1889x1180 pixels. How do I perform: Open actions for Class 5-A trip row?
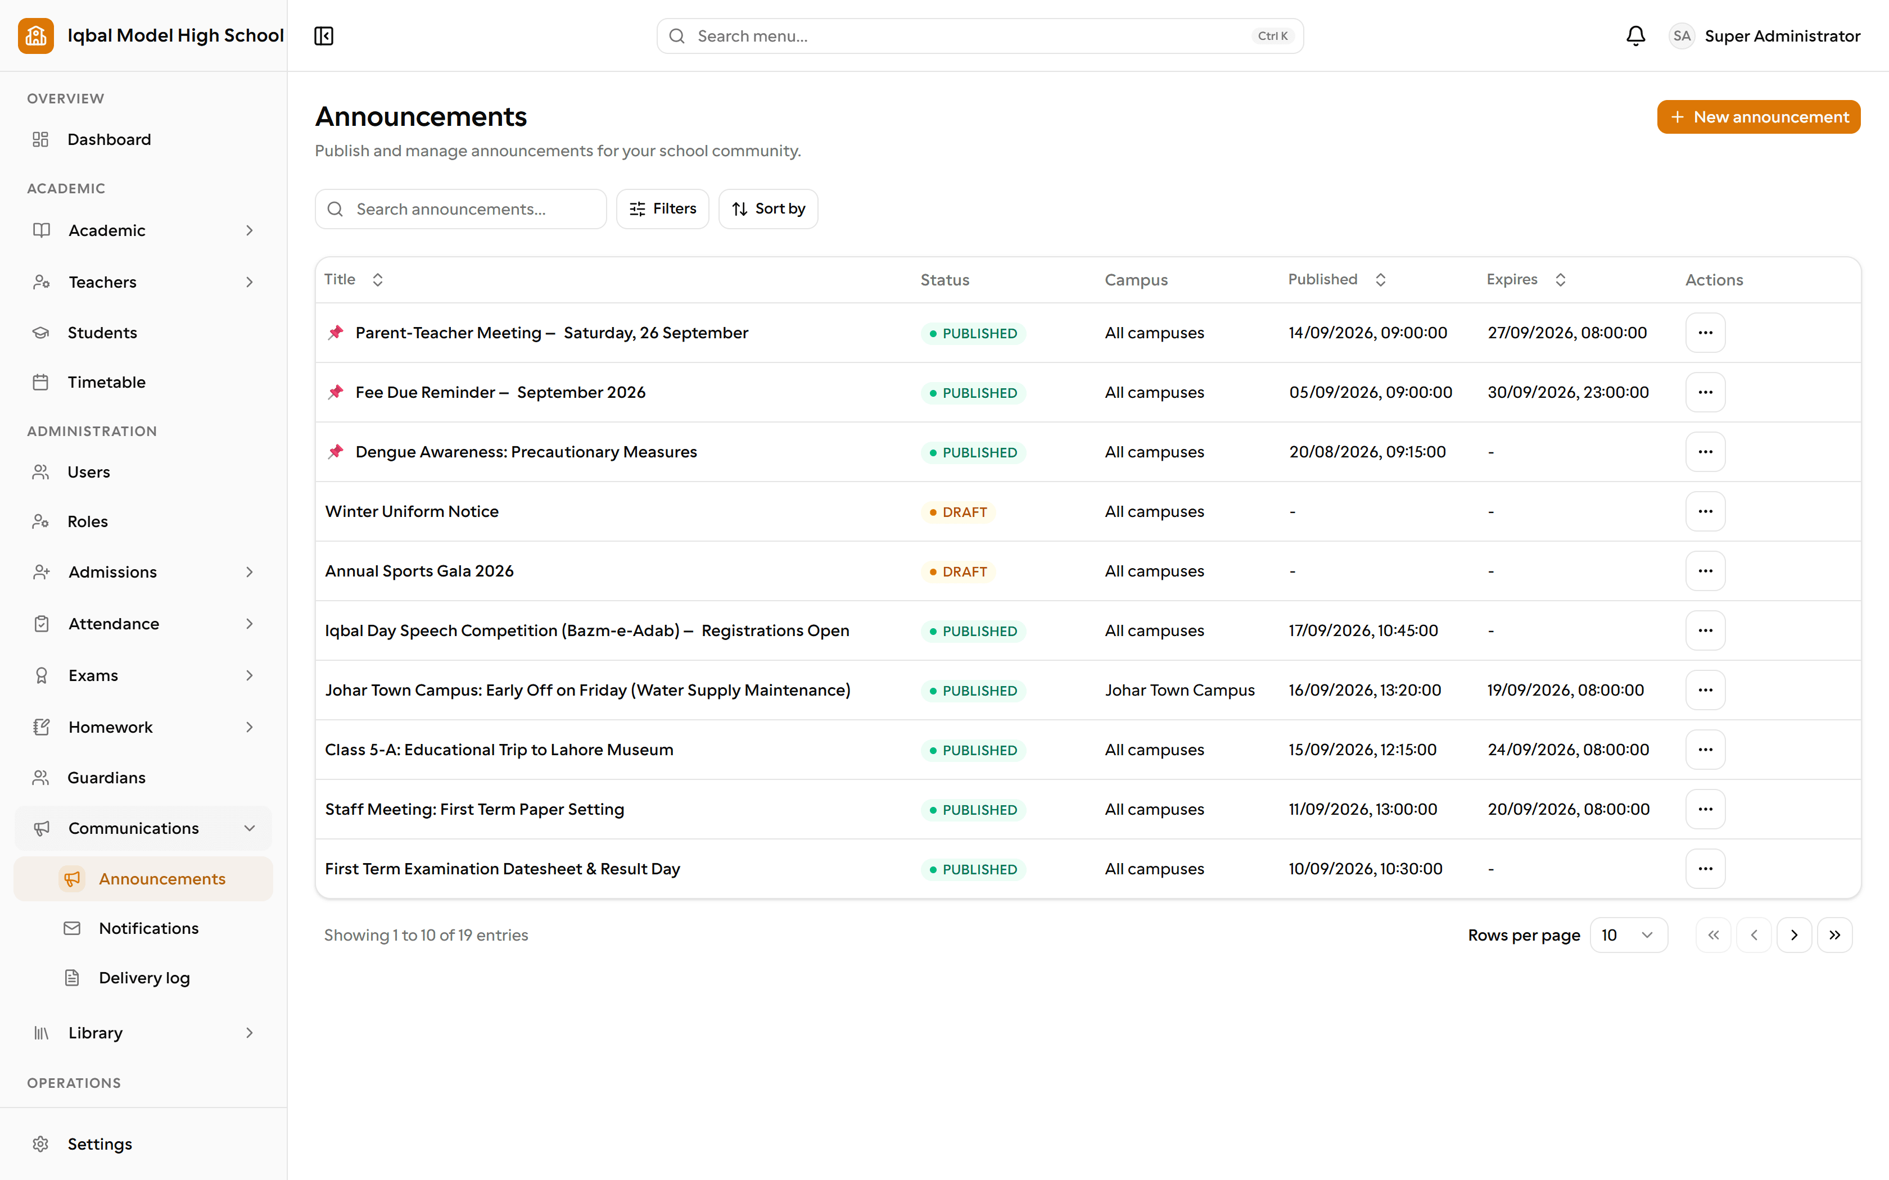click(x=1705, y=750)
